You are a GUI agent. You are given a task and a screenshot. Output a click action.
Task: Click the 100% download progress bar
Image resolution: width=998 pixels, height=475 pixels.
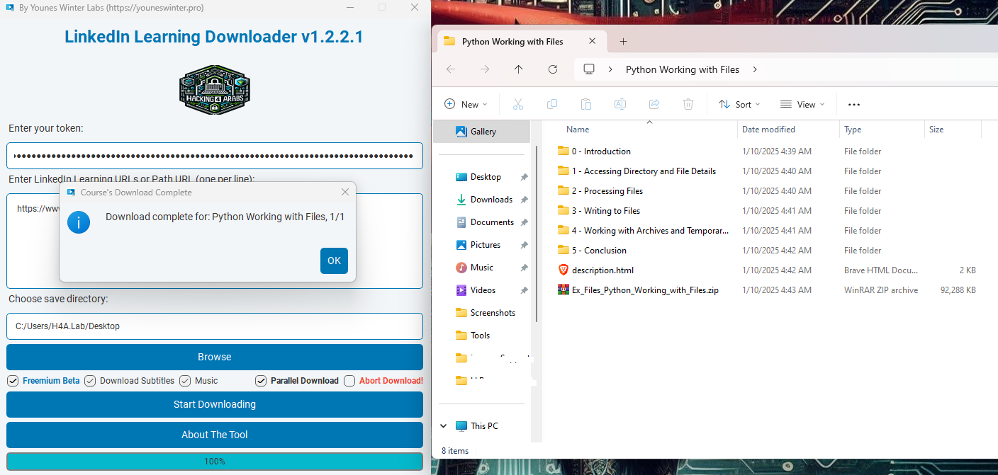(214, 461)
